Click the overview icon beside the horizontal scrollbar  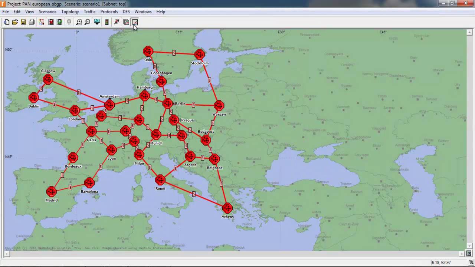(469, 254)
